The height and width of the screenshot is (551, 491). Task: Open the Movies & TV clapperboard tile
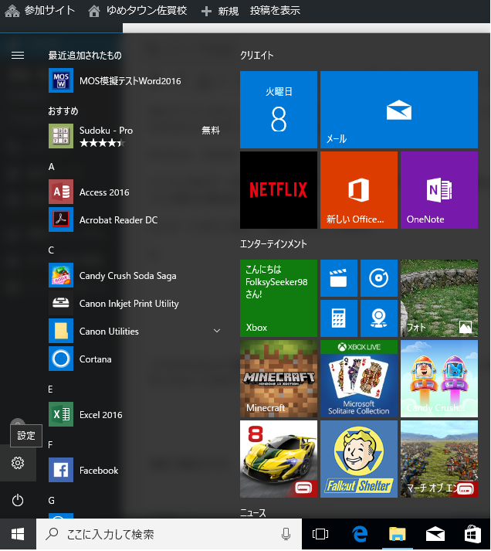[x=339, y=278]
